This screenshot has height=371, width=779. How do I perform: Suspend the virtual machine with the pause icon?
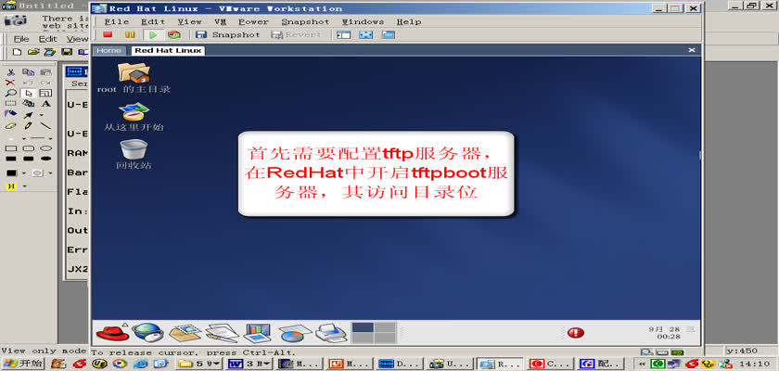point(130,34)
